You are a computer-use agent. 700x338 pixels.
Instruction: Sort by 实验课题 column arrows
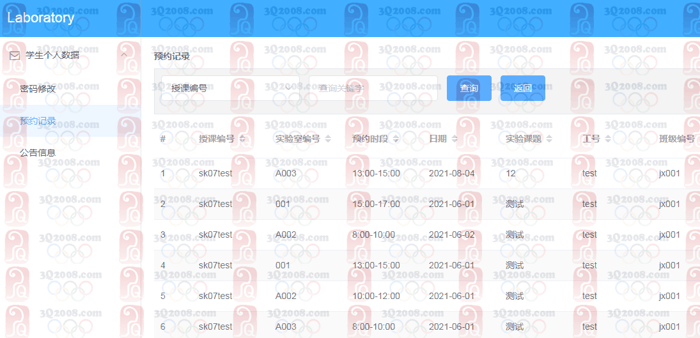tap(549, 139)
